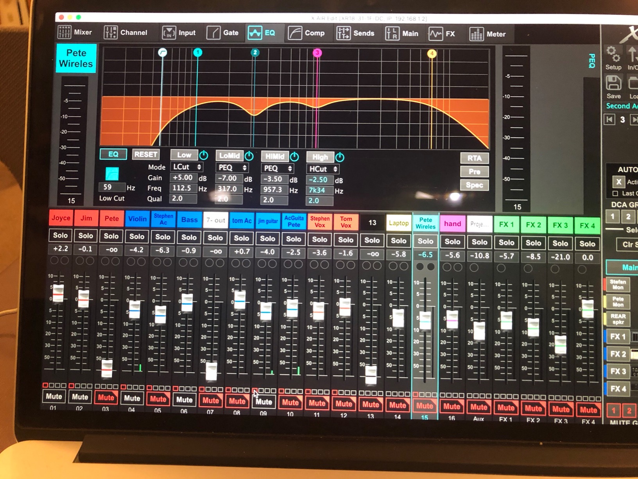This screenshot has height=479, width=638.
Task: Open the Low band mode dropdown
Action: point(186,167)
